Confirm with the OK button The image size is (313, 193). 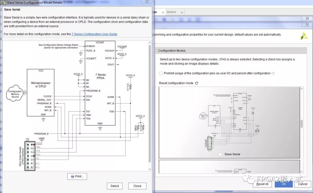[x=284, y=184]
